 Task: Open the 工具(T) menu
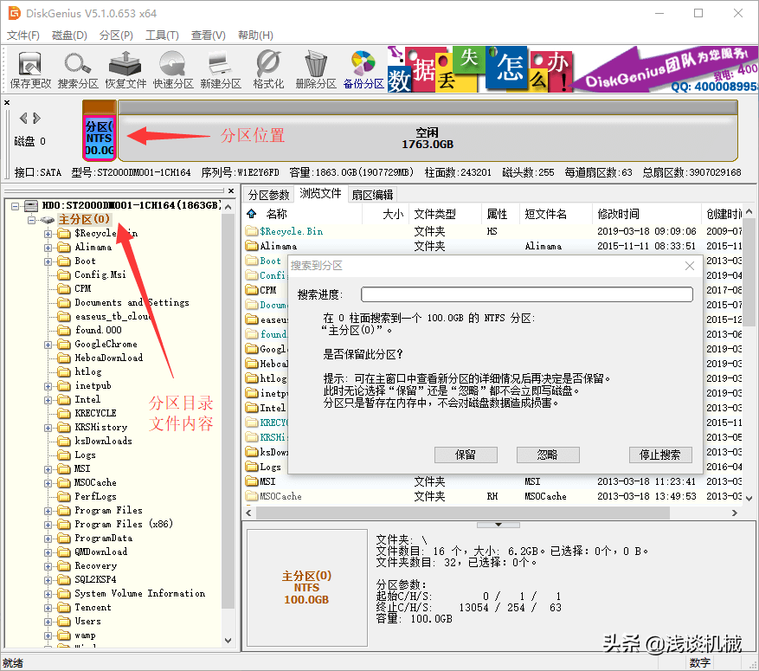162,35
